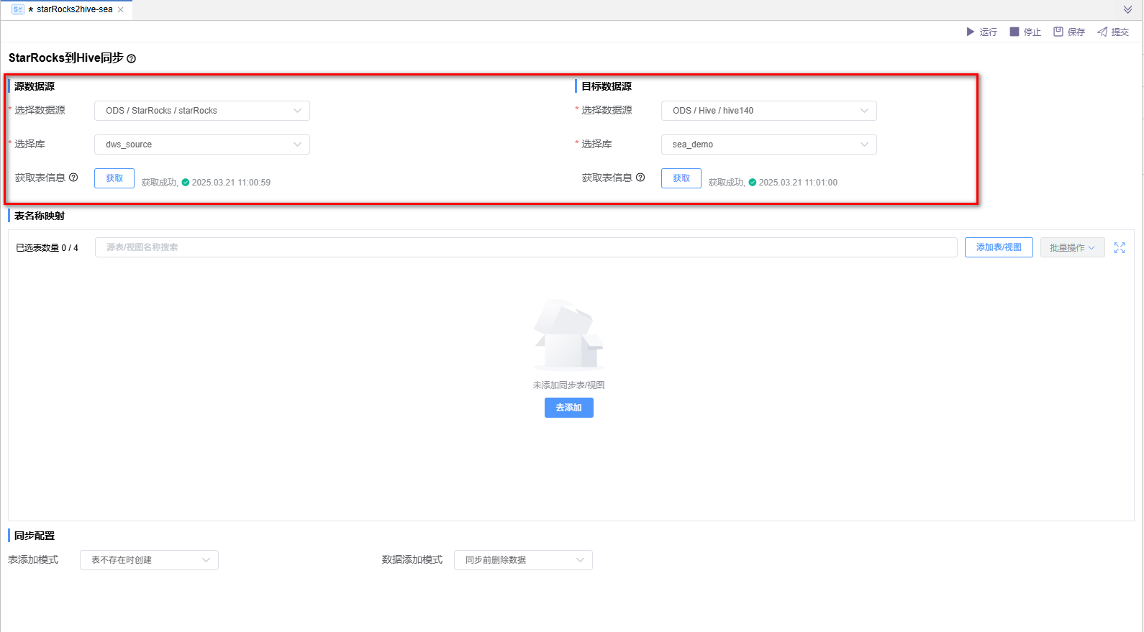Screen dimensions: 1144x632
Task: Open target datasource dropdown ODS / Hive / hive140
Action: [768, 111]
